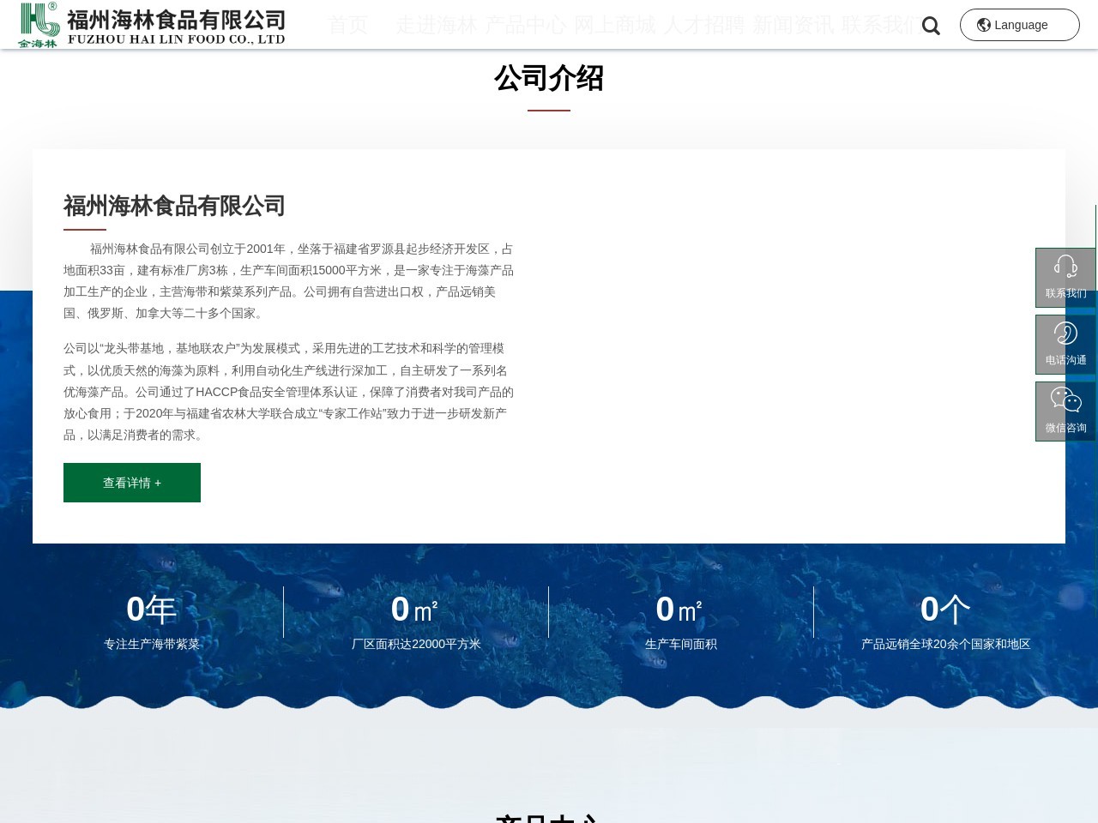Click the 0年 counter value
1098x823 pixels.
point(152,610)
